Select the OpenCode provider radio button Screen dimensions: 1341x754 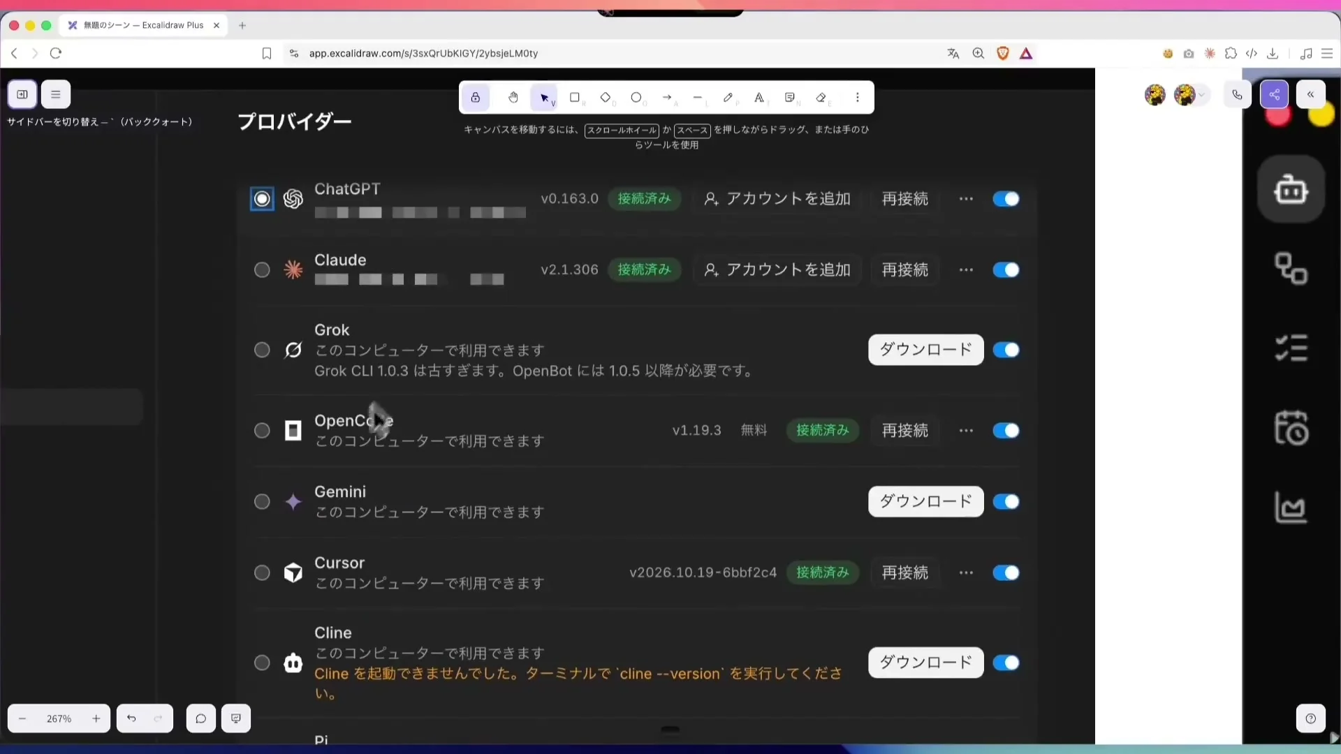click(x=262, y=431)
